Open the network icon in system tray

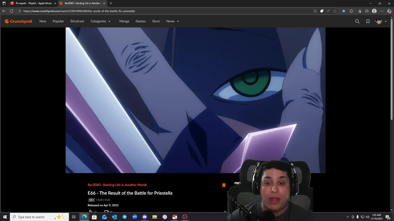coord(363,217)
